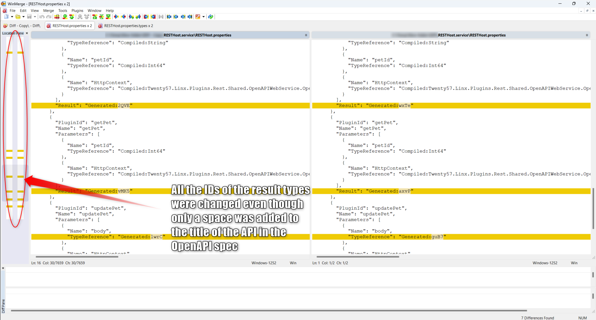This screenshot has height=320, width=596.
Task: Click the Copy to Left blue arrow icon
Action: click(123, 17)
